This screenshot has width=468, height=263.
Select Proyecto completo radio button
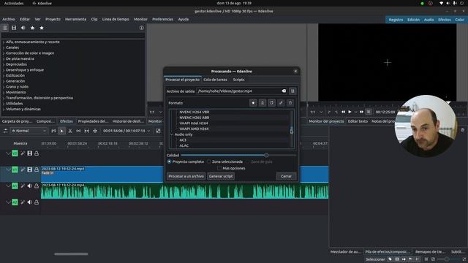169,161
